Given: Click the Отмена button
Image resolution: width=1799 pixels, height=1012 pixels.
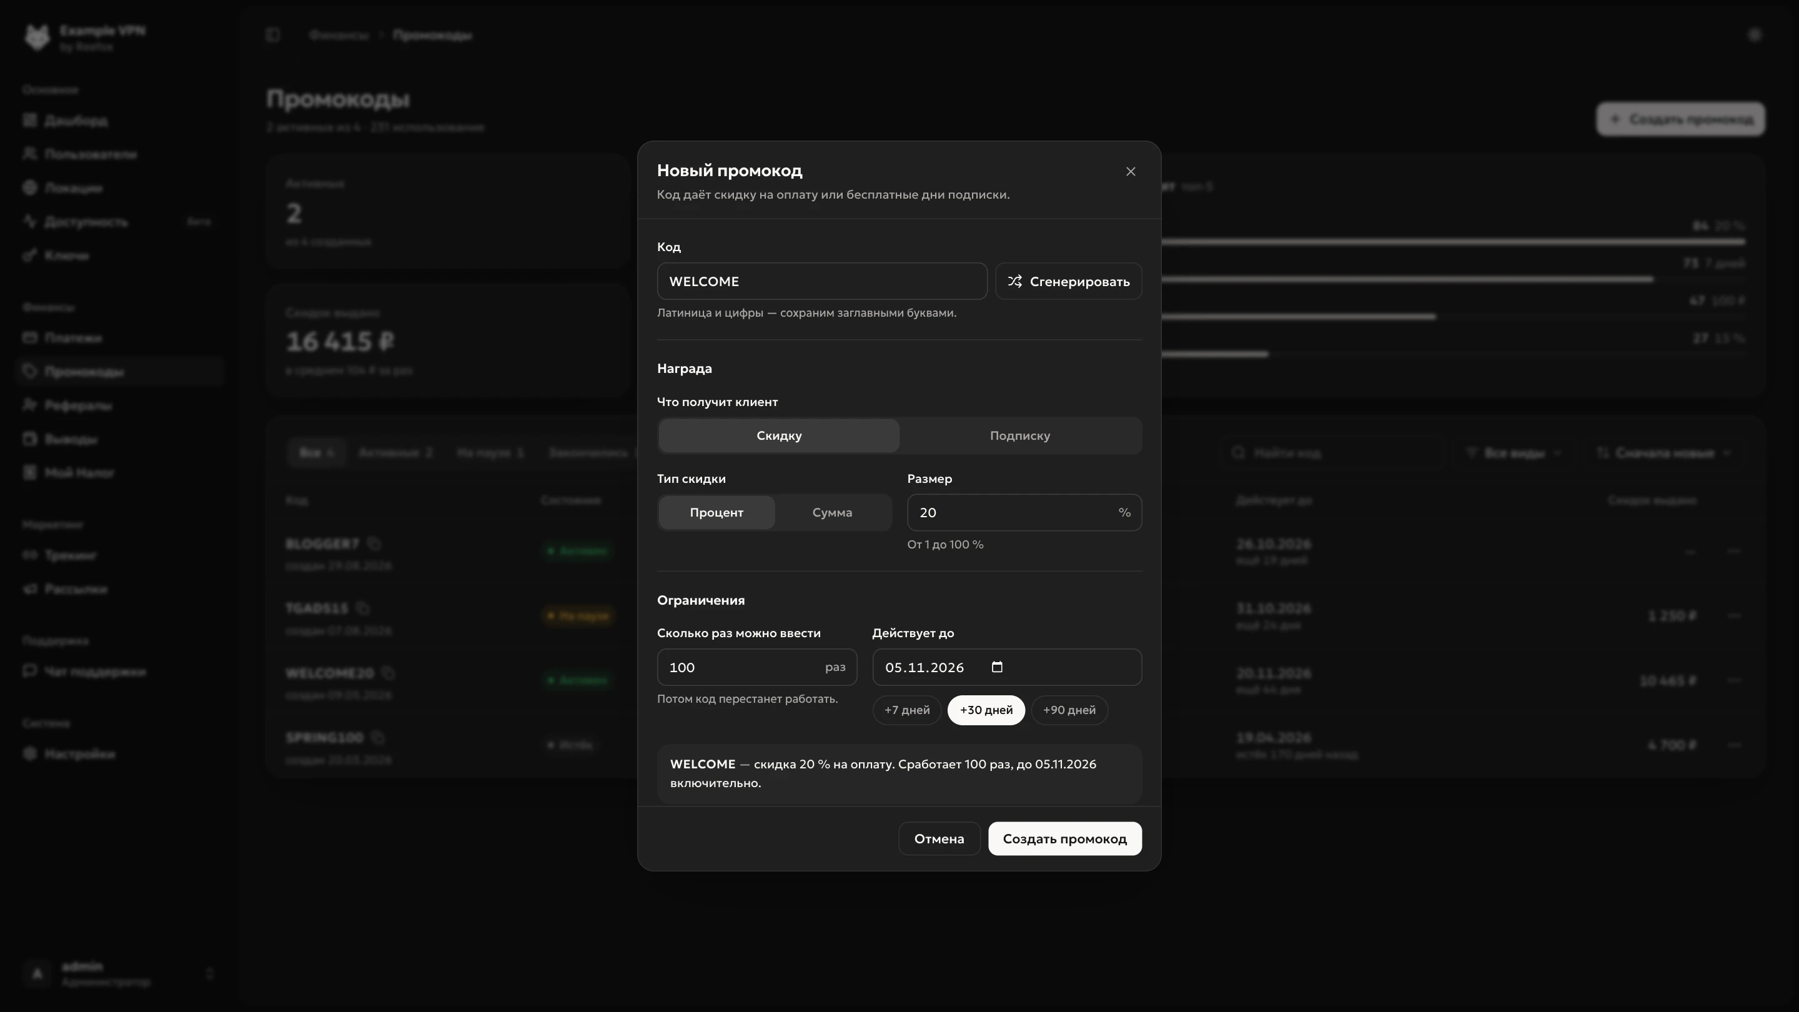Looking at the screenshot, I should [x=939, y=839].
